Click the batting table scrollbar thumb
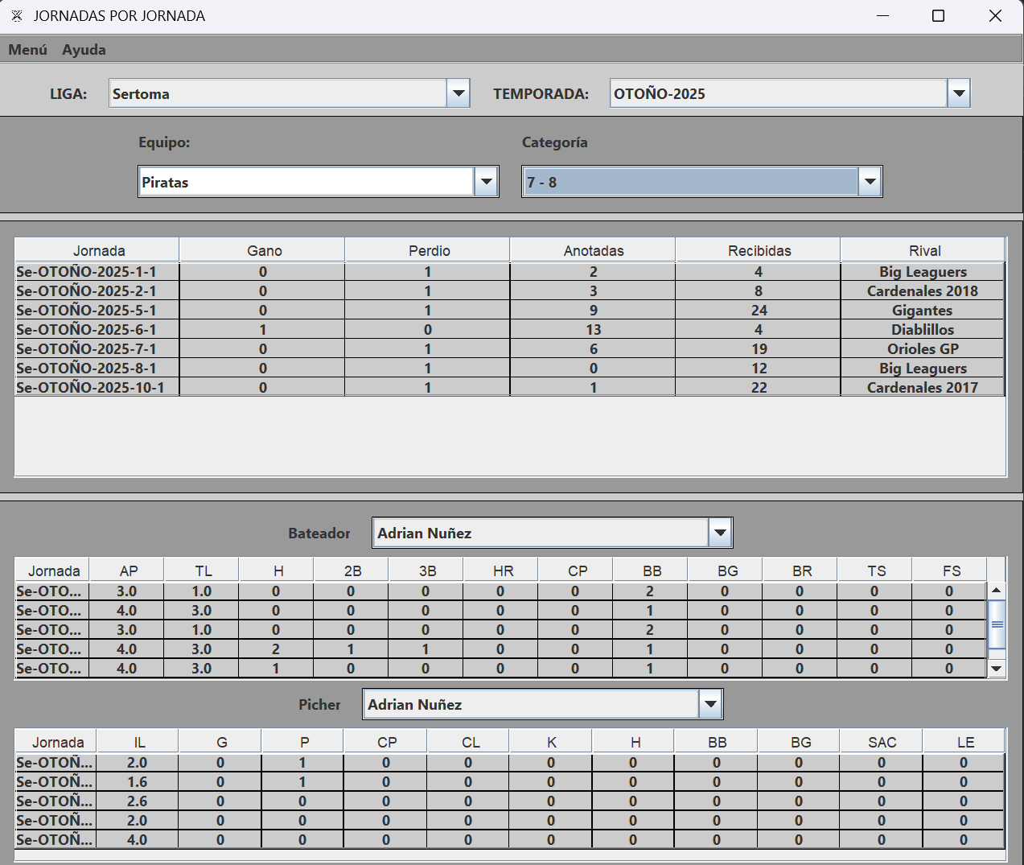1024x865 pixels. pos(997,624)
